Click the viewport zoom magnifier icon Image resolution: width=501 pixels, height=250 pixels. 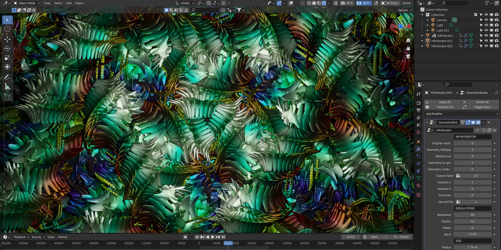click(408, 41)
